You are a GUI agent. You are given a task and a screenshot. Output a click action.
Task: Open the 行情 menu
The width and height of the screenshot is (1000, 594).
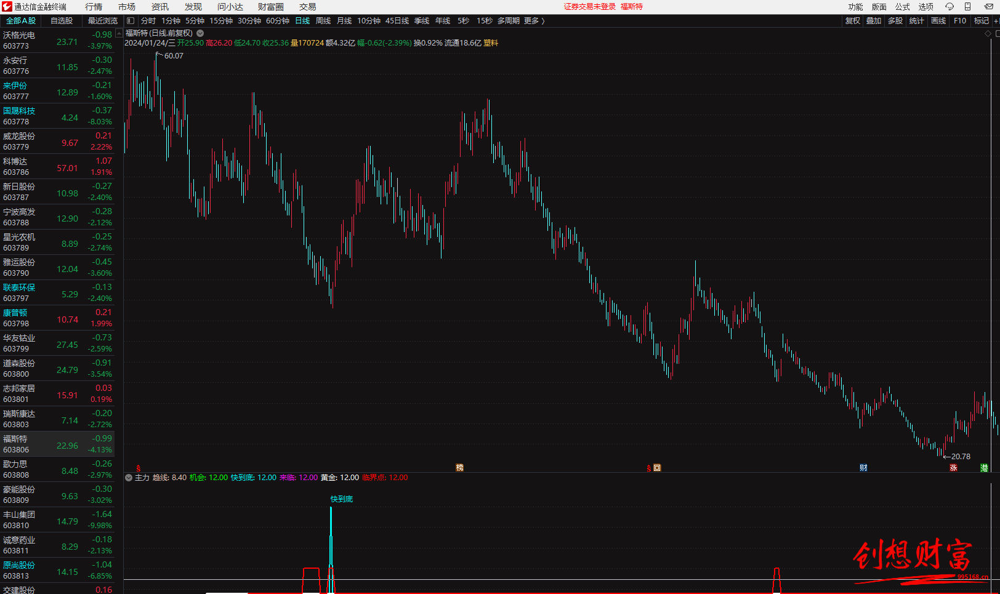click(x=94, y=7)
